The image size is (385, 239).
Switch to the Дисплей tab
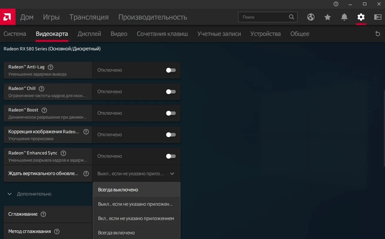(89, 34)
